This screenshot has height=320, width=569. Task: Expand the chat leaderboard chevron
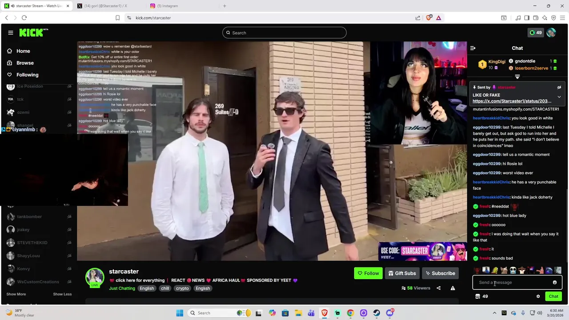click(x=517, y=77)
